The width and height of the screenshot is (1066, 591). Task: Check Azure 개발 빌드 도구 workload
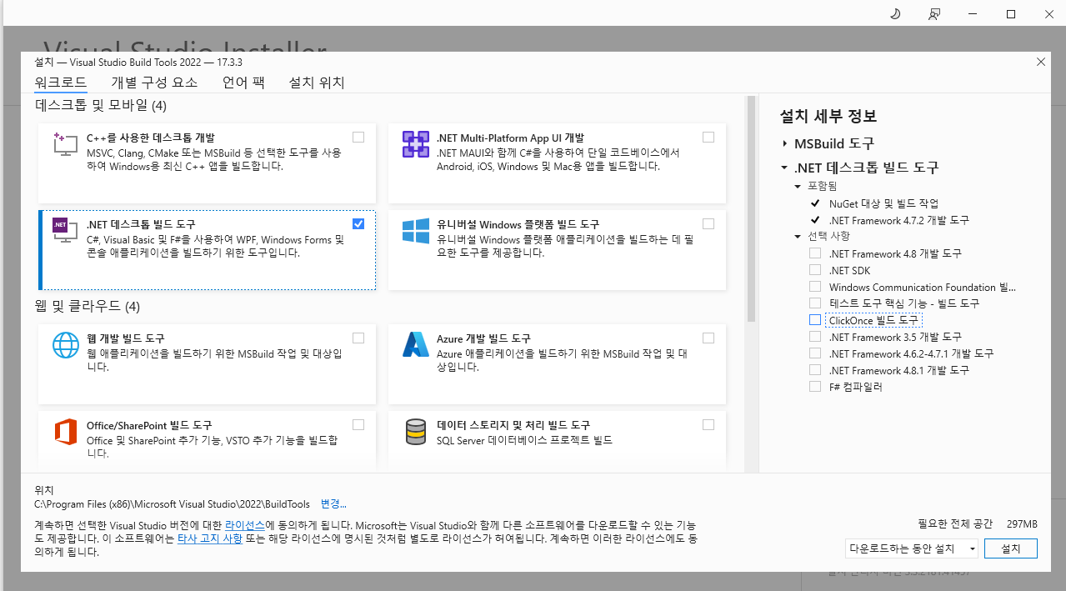(708, 338)
